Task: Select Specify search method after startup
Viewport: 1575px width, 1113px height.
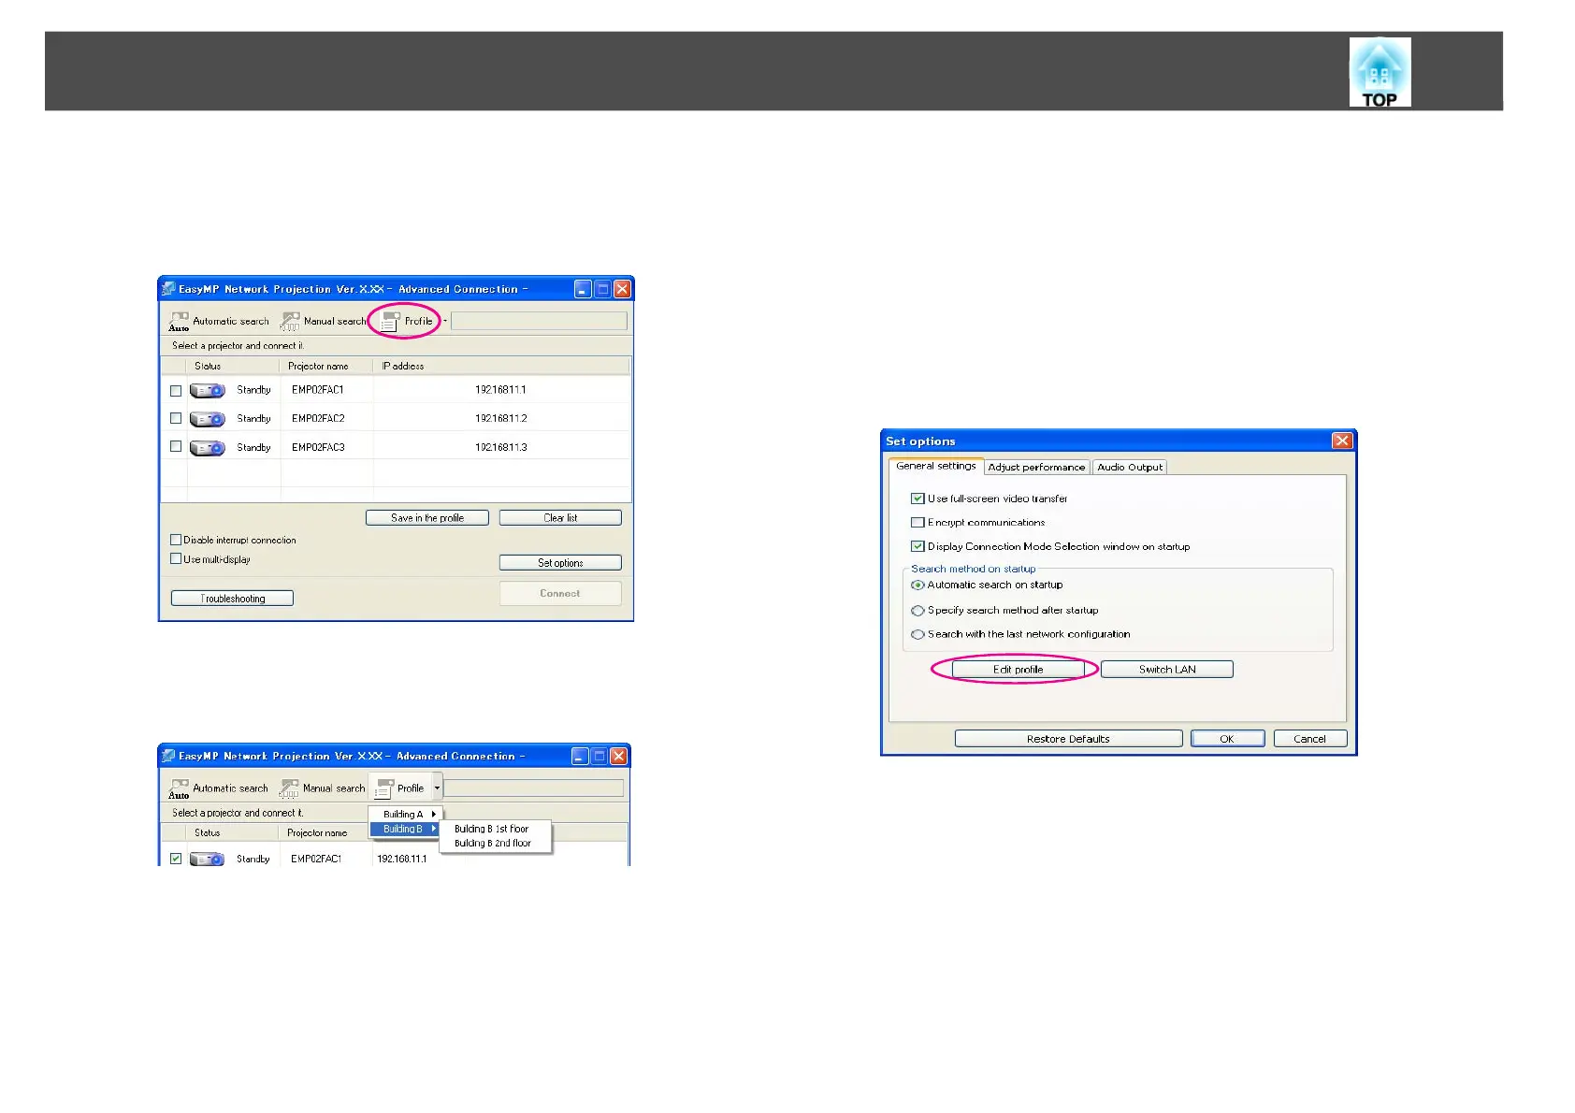Action: point(918,610)
